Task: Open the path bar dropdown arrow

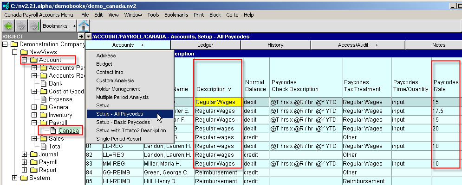Action: point(89,37)
